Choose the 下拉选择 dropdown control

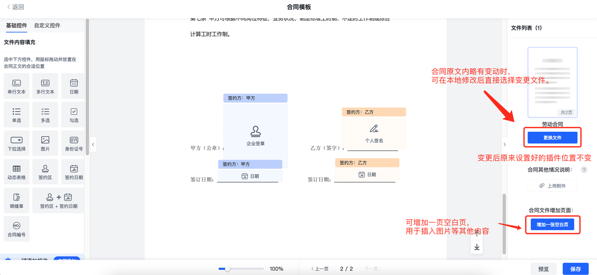[x=16, y=143]
